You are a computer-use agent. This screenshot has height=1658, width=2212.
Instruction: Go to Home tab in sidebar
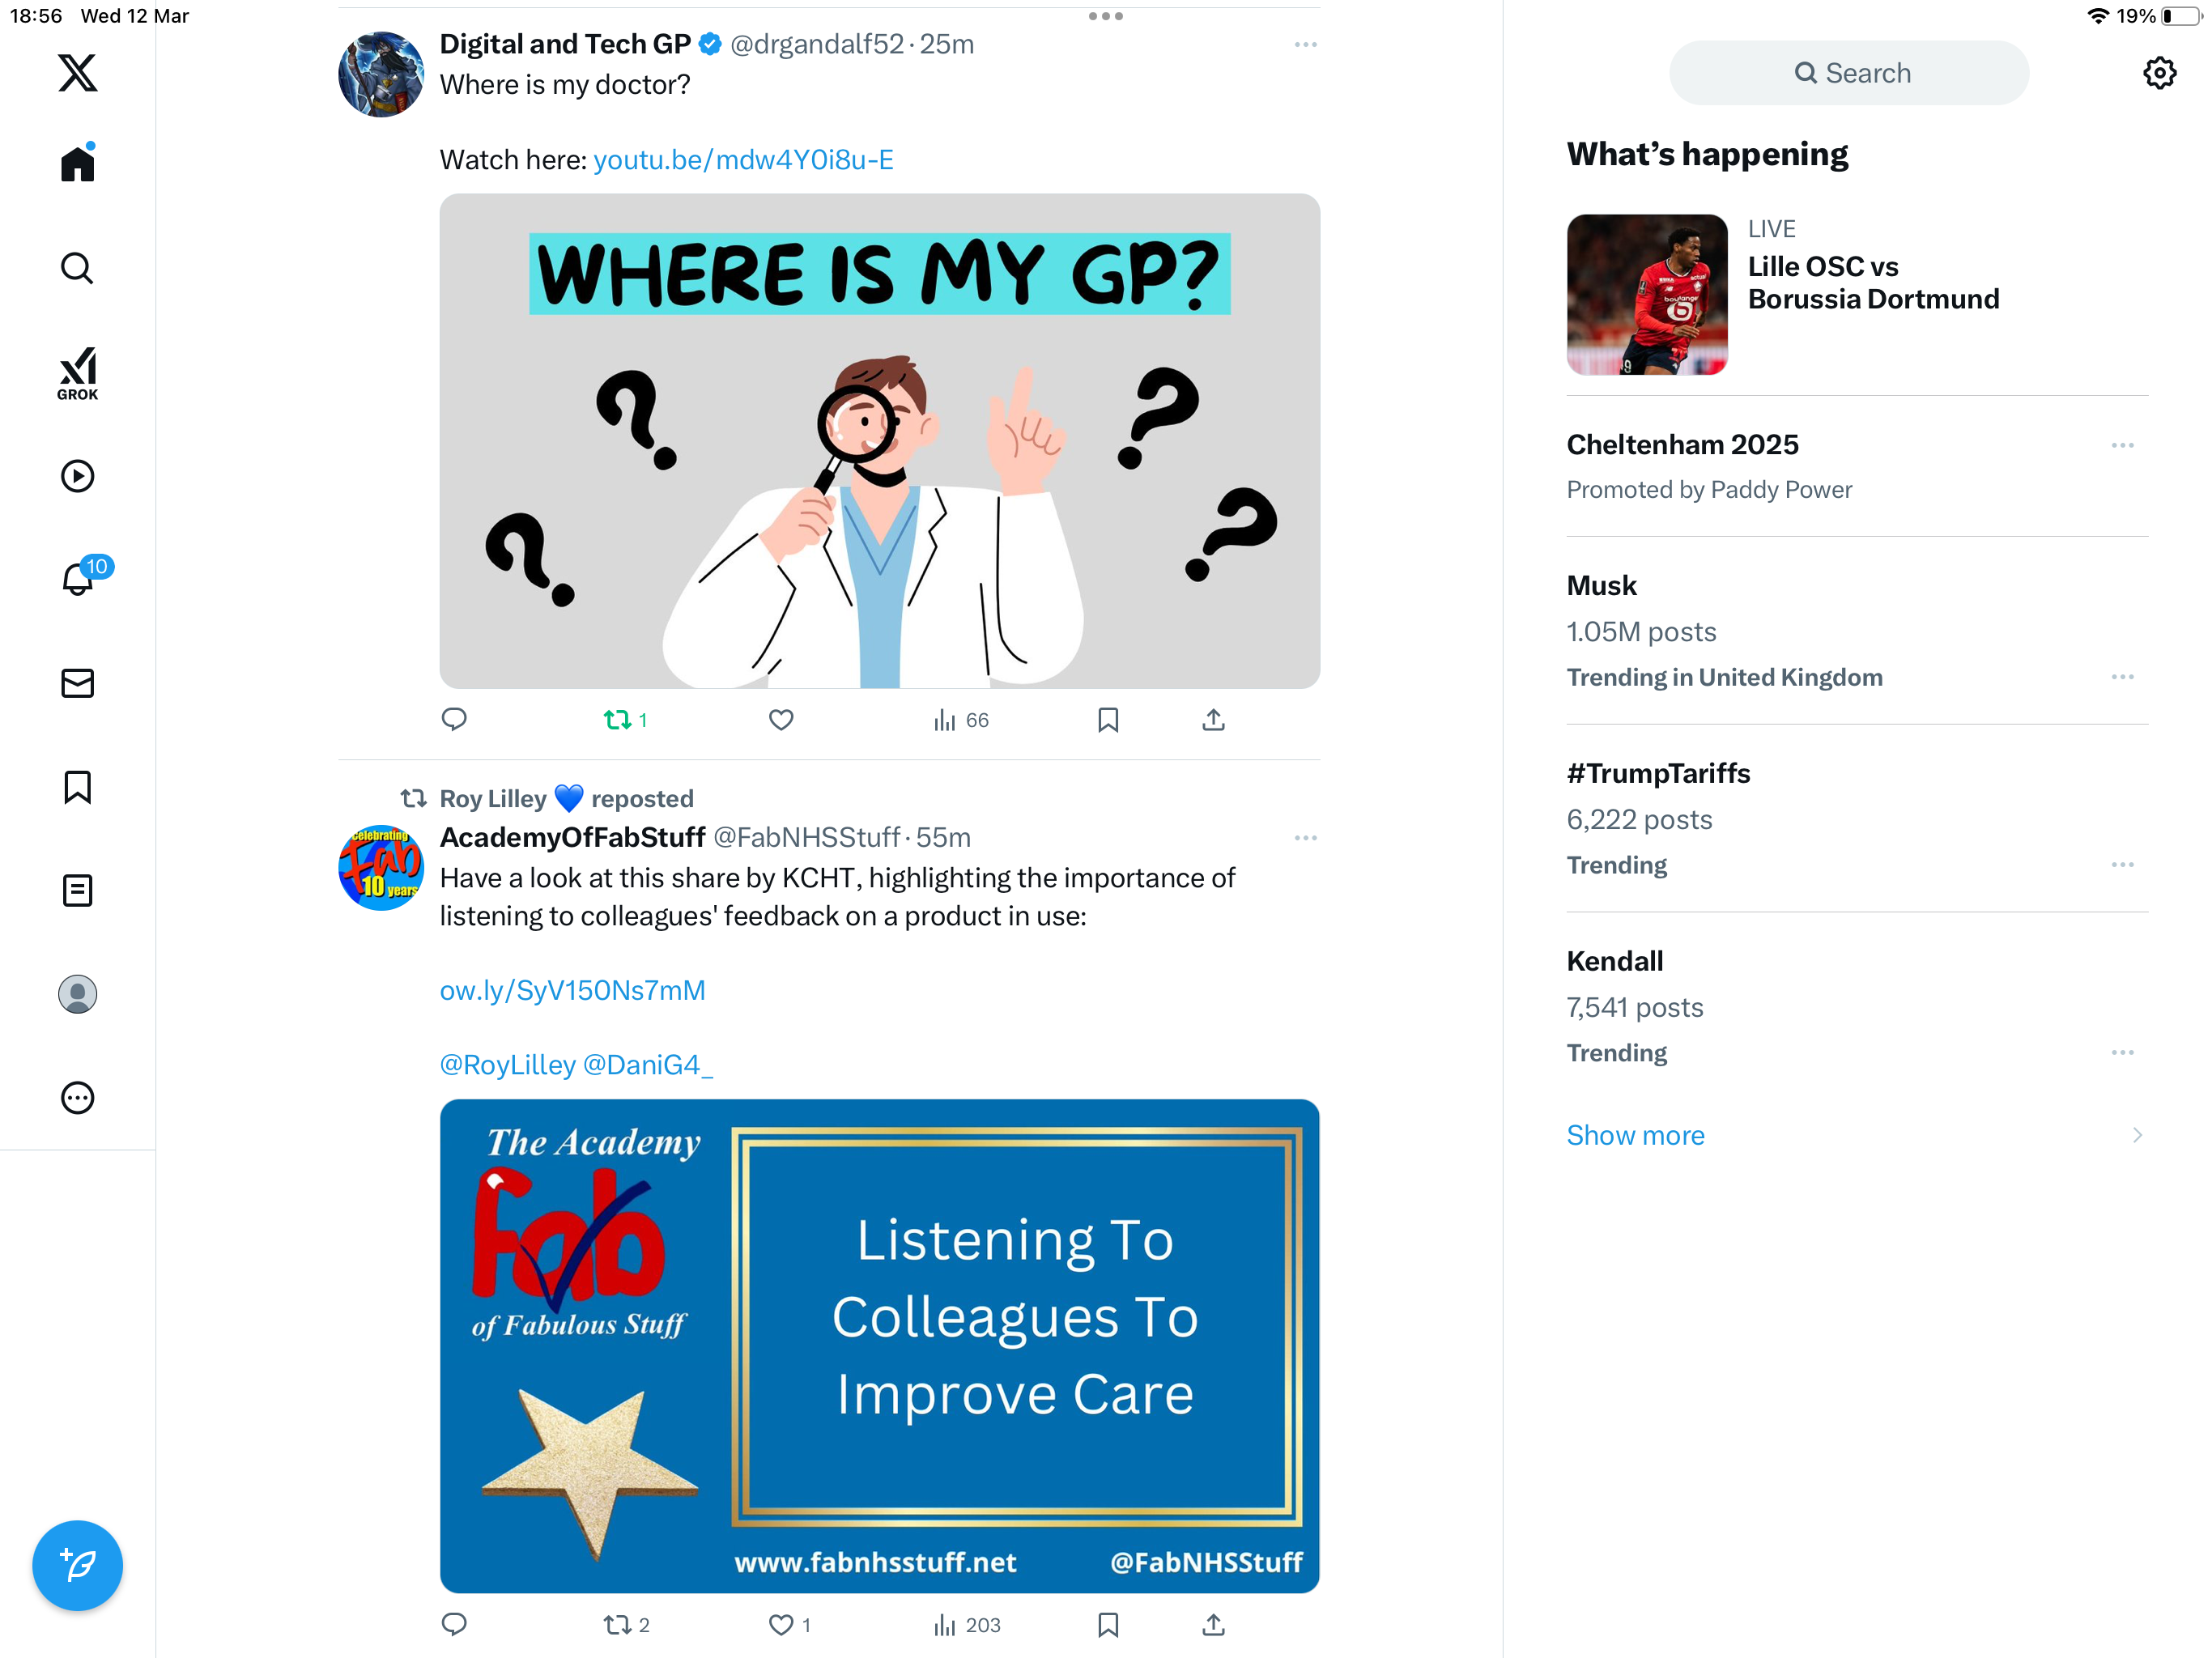pos(77,162)
